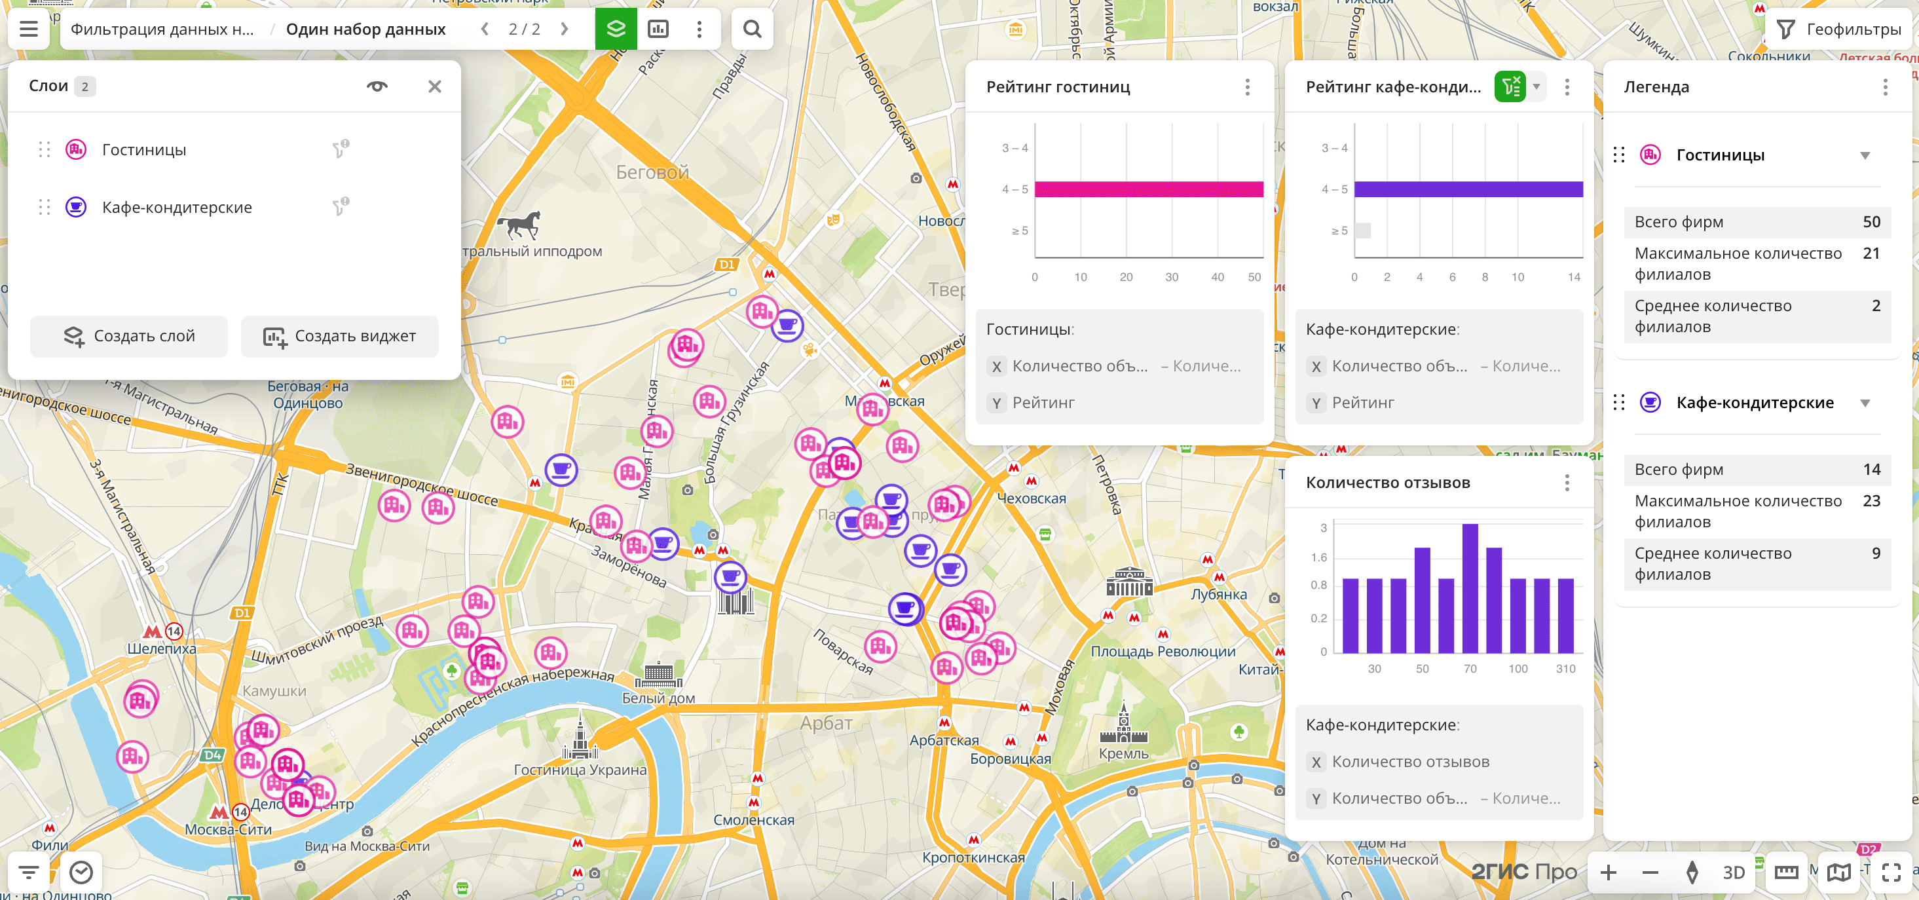This screenshot has width=1919, height=900.
Task: Toggle active filter on Рейтинг кафе-кондитерские widget
Action: (1510, 87)
